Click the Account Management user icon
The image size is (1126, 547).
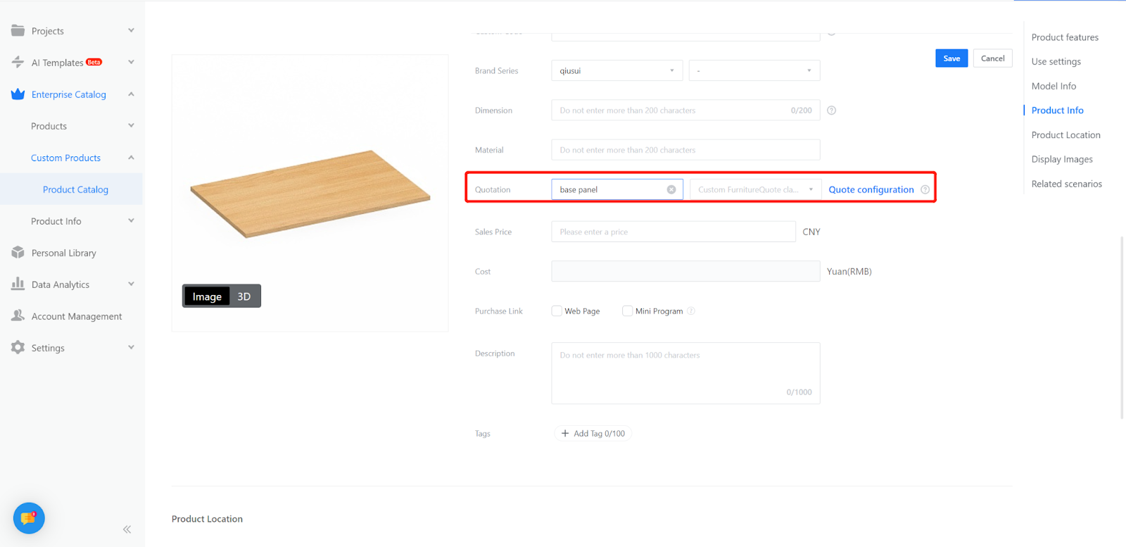[18, 315]
